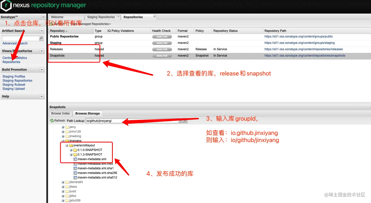Open the repositories/releases URL

tap(304, 49)
